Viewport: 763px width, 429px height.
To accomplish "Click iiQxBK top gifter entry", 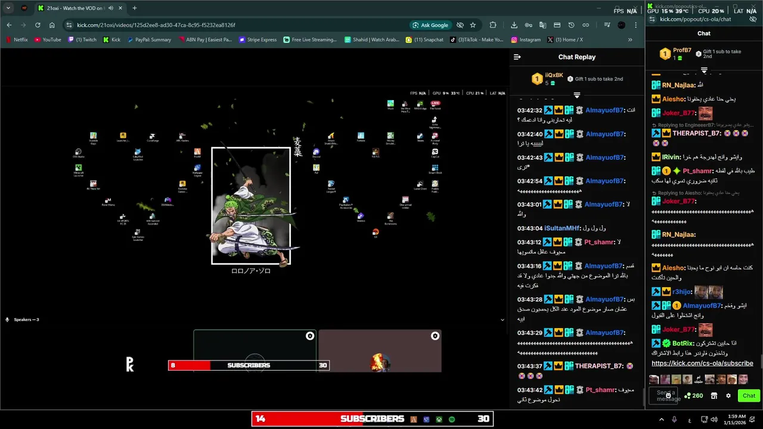I will (547, 79).
